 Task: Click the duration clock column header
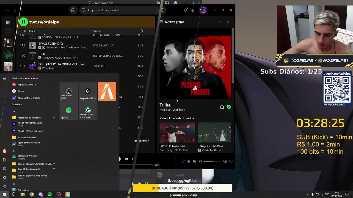tap(141, 31)
